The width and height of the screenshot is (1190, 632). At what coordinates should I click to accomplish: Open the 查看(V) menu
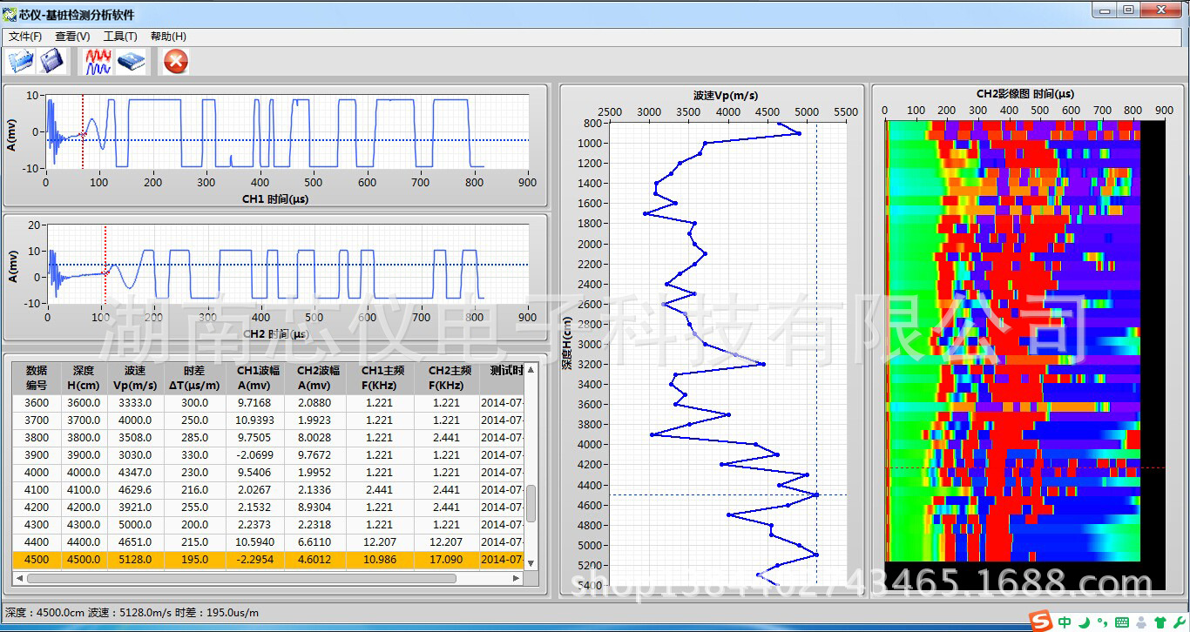pos(72,37)
